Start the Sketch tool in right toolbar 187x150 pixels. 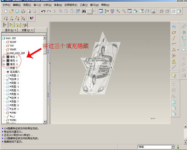174,26
